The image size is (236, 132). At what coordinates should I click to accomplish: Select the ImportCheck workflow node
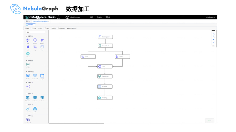point(105,46)
